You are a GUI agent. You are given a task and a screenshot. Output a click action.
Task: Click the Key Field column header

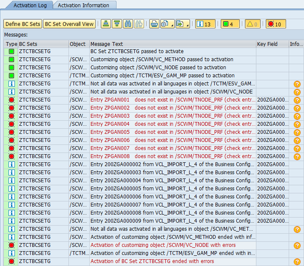coord(272,44)
